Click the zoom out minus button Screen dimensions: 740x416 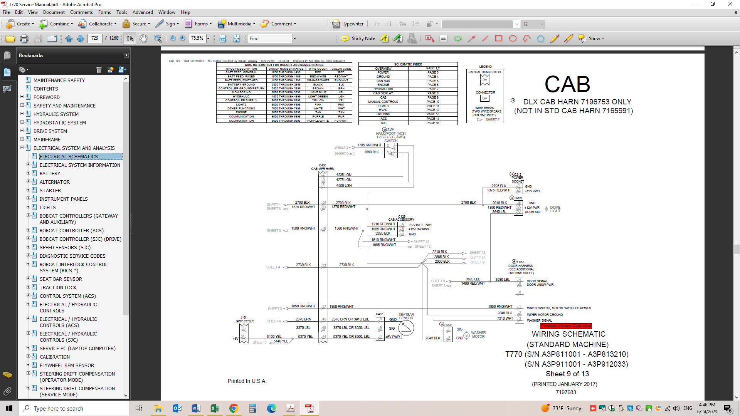[172, 39]
